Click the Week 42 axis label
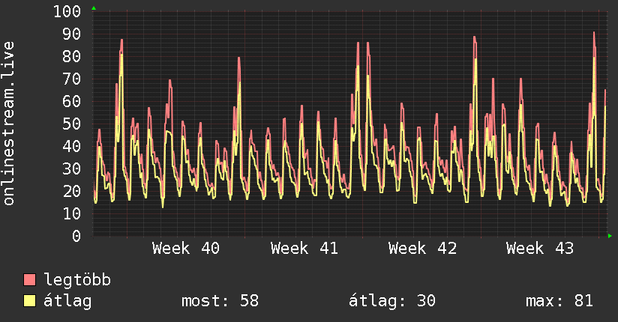618x322 pixels. click(422, 249)
